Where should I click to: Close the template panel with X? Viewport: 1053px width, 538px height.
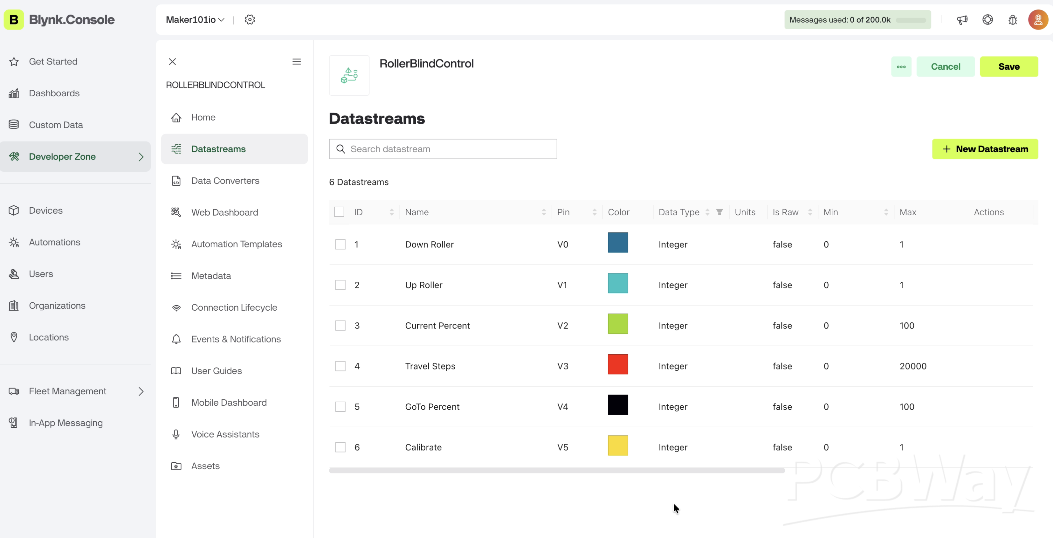click(x=172, y=62)
